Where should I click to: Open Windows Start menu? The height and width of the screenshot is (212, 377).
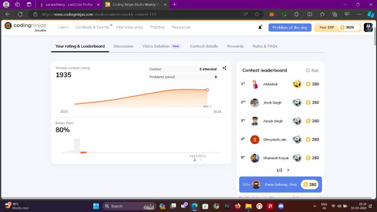pyautogui.click(x=96, y=206)
